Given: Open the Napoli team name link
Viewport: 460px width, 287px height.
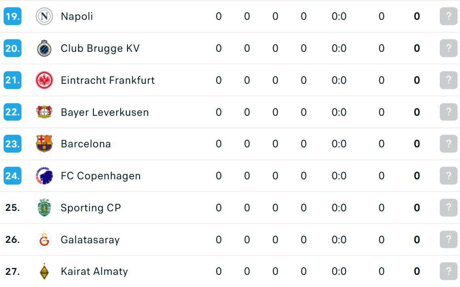Looking at the screenshot, I should [x=77, y=16].
